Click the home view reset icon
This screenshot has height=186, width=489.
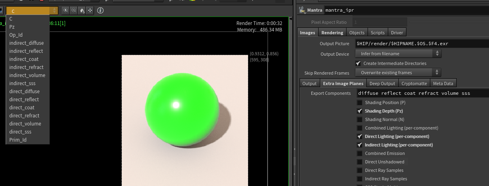[x=82, y=10]
